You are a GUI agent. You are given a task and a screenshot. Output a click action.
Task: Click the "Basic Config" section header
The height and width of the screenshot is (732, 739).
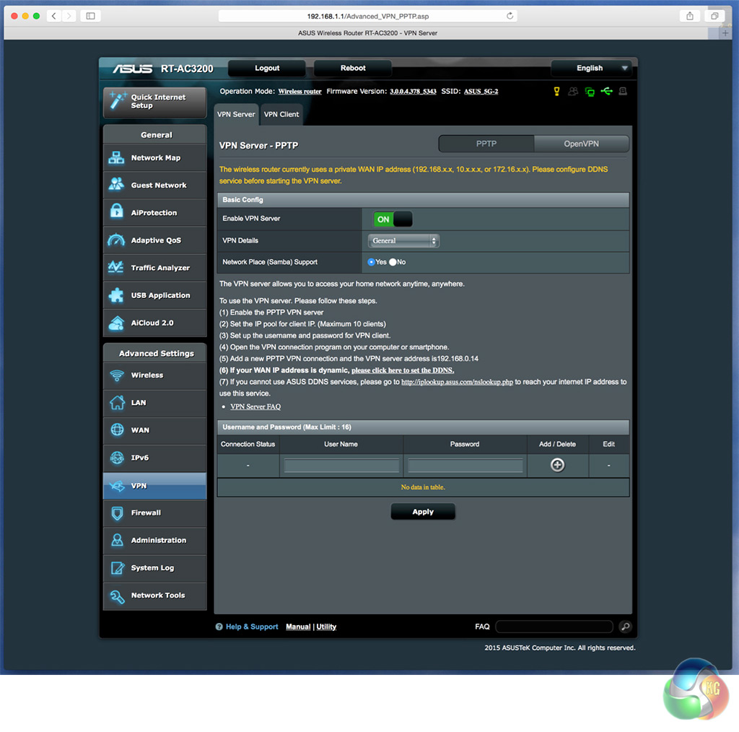423,200
